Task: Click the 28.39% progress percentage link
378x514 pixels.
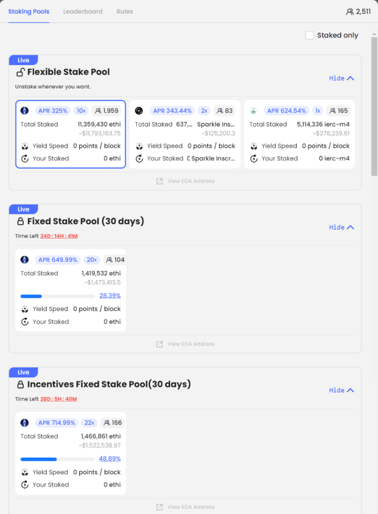Action: click(110, 296)
